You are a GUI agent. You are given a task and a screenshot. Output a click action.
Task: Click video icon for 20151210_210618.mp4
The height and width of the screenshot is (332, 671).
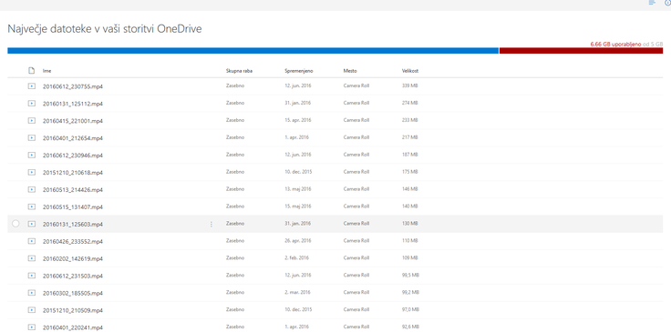pos(31,172)
